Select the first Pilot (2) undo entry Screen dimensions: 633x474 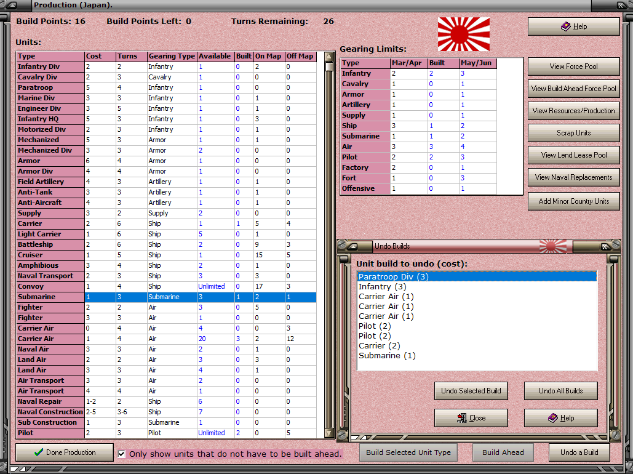477,326
